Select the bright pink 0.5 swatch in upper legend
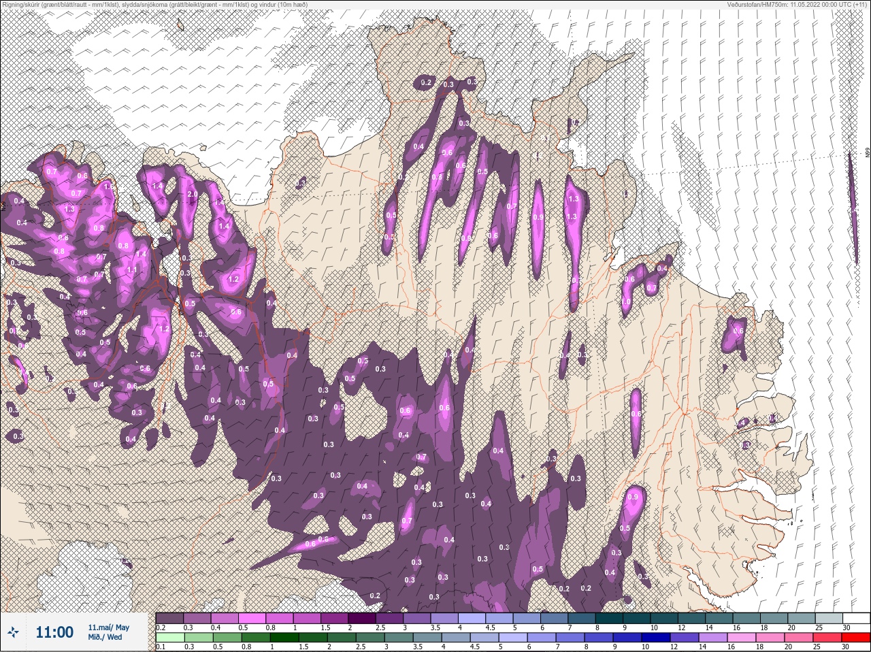Screen dimensions: 871x652 coord(252,618)
